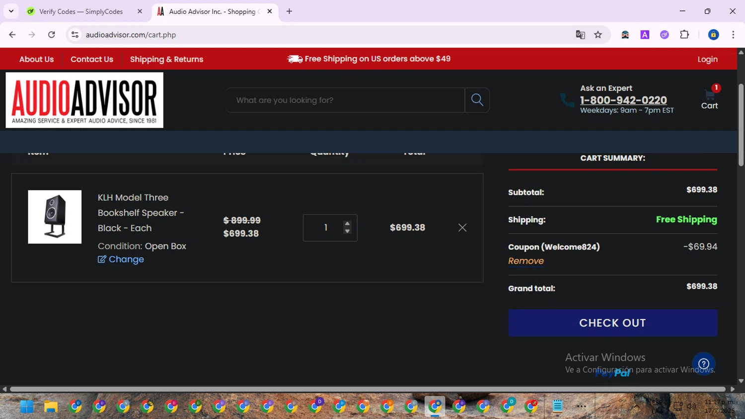
Task: Open Windows Start menu
Action: point(27,407)
